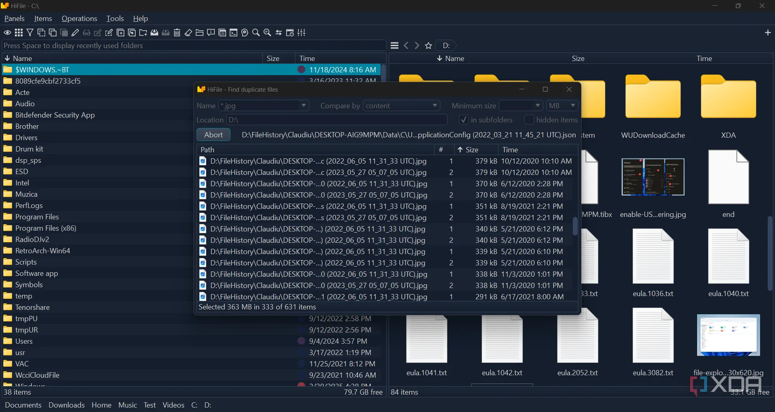
Task: Click the right panel vertical scrollbar
Action: tap(770, 254)
